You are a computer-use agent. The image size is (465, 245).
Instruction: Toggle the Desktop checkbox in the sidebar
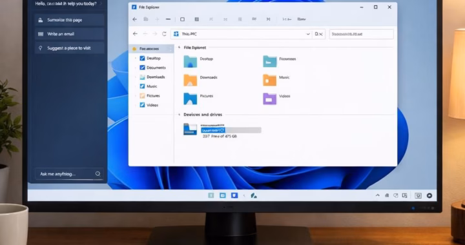tap(142, 58)
